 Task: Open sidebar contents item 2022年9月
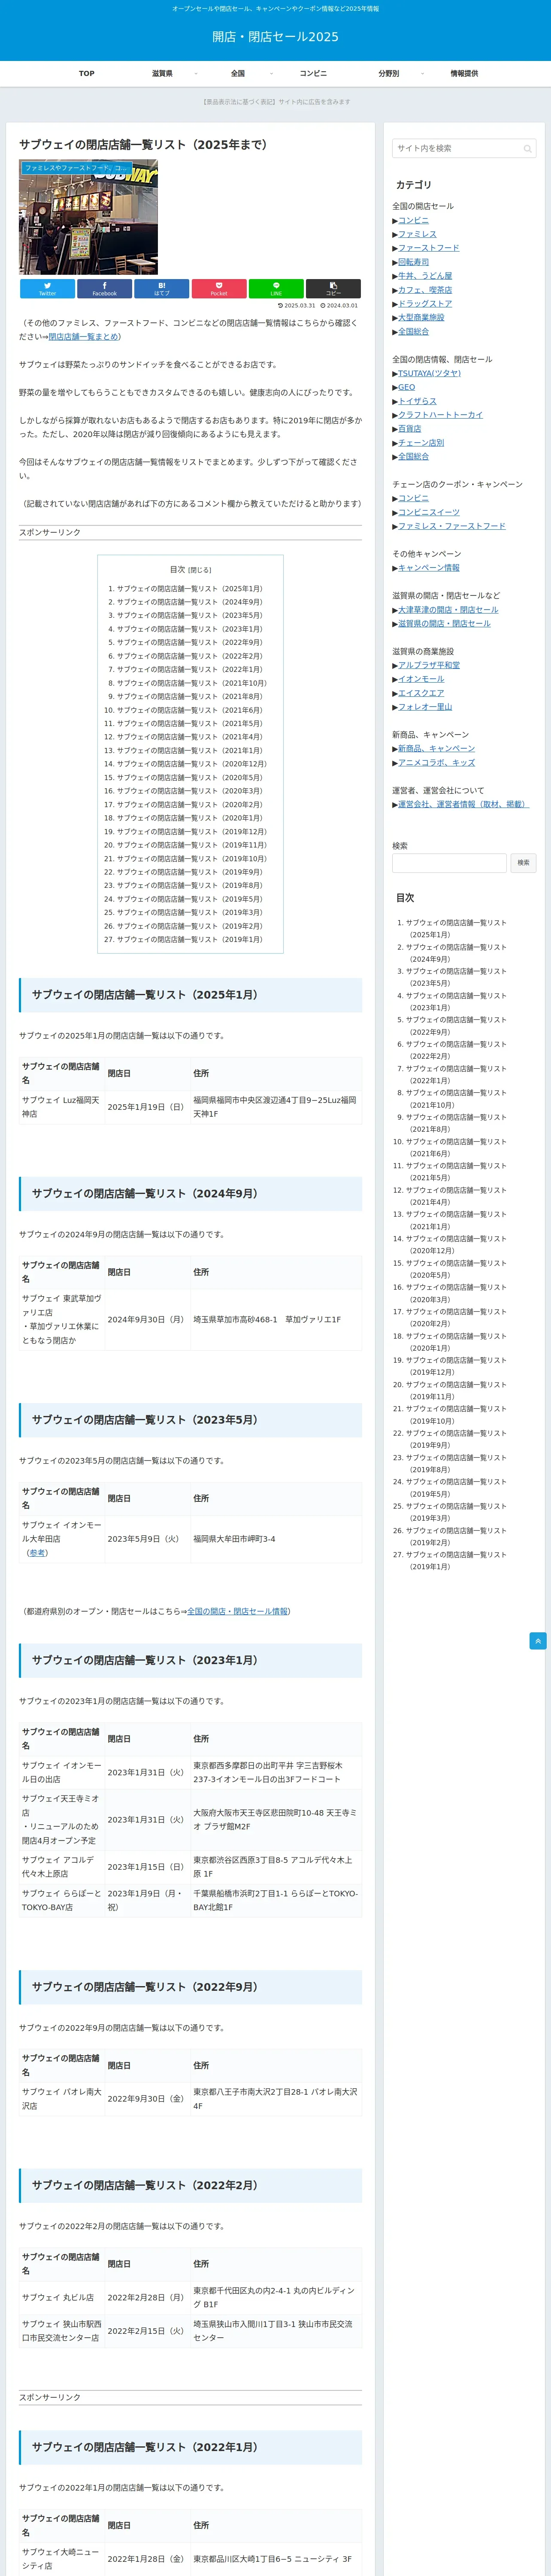[456, 1026]
